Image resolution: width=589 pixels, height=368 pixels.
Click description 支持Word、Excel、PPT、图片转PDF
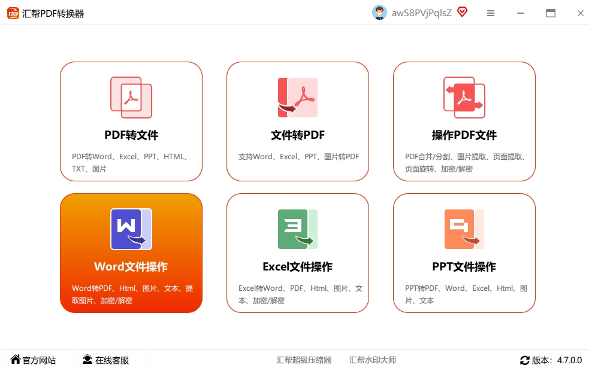click(x=298, y=156)
